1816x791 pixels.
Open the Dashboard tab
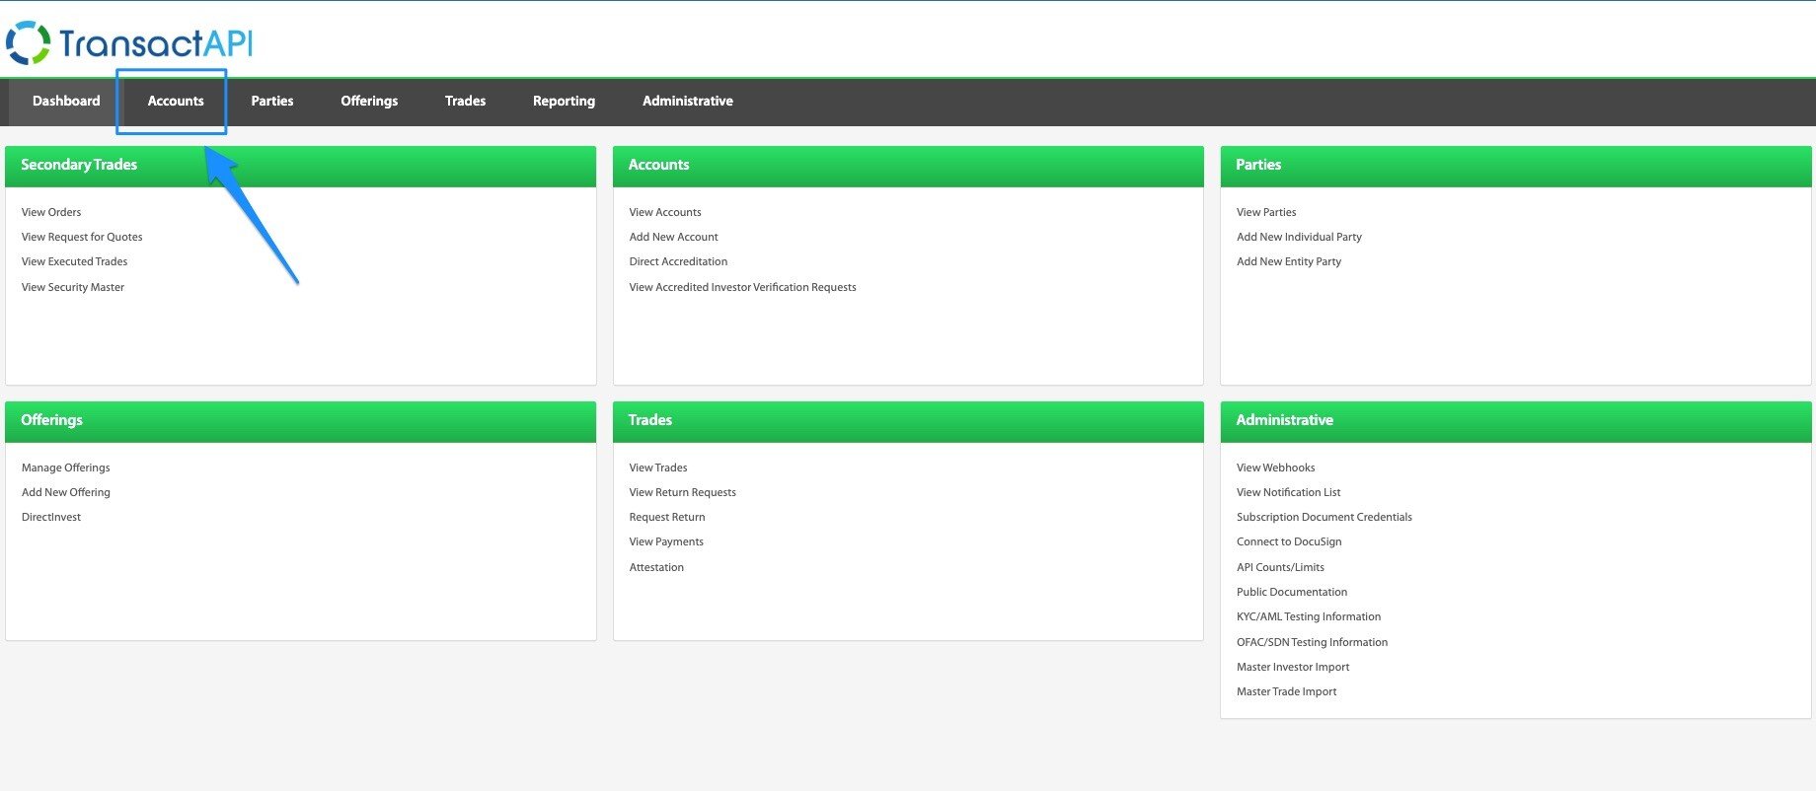[66, 101]
